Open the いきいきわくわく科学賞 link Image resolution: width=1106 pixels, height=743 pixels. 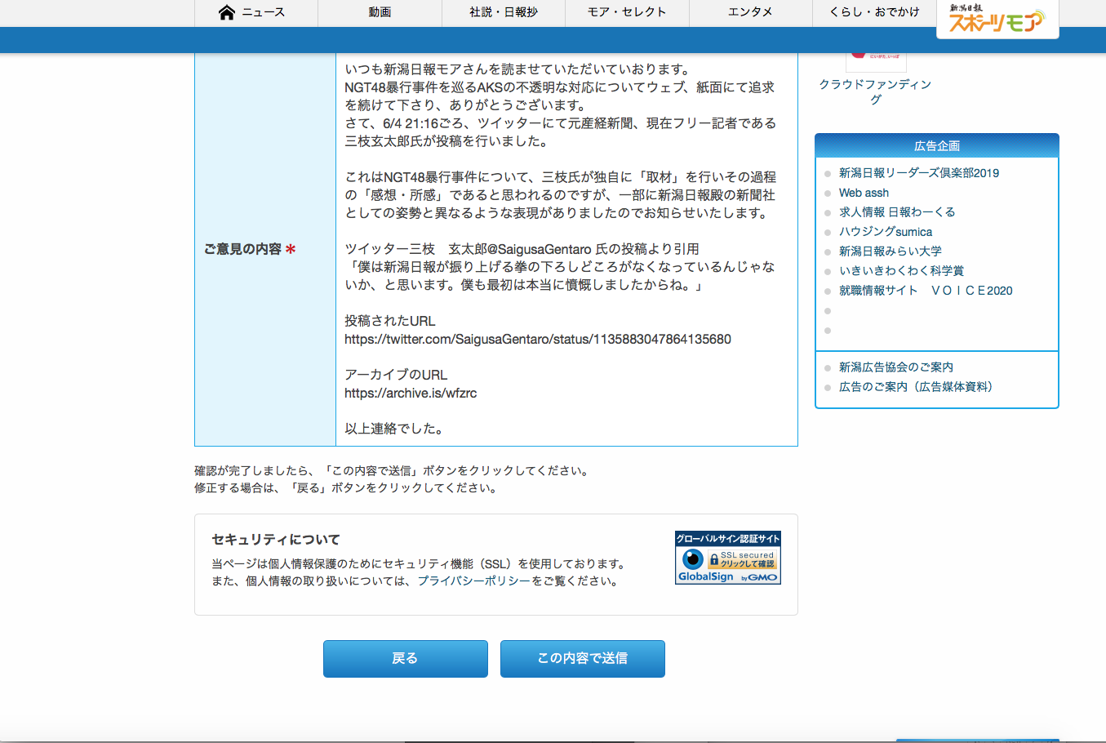901,271
